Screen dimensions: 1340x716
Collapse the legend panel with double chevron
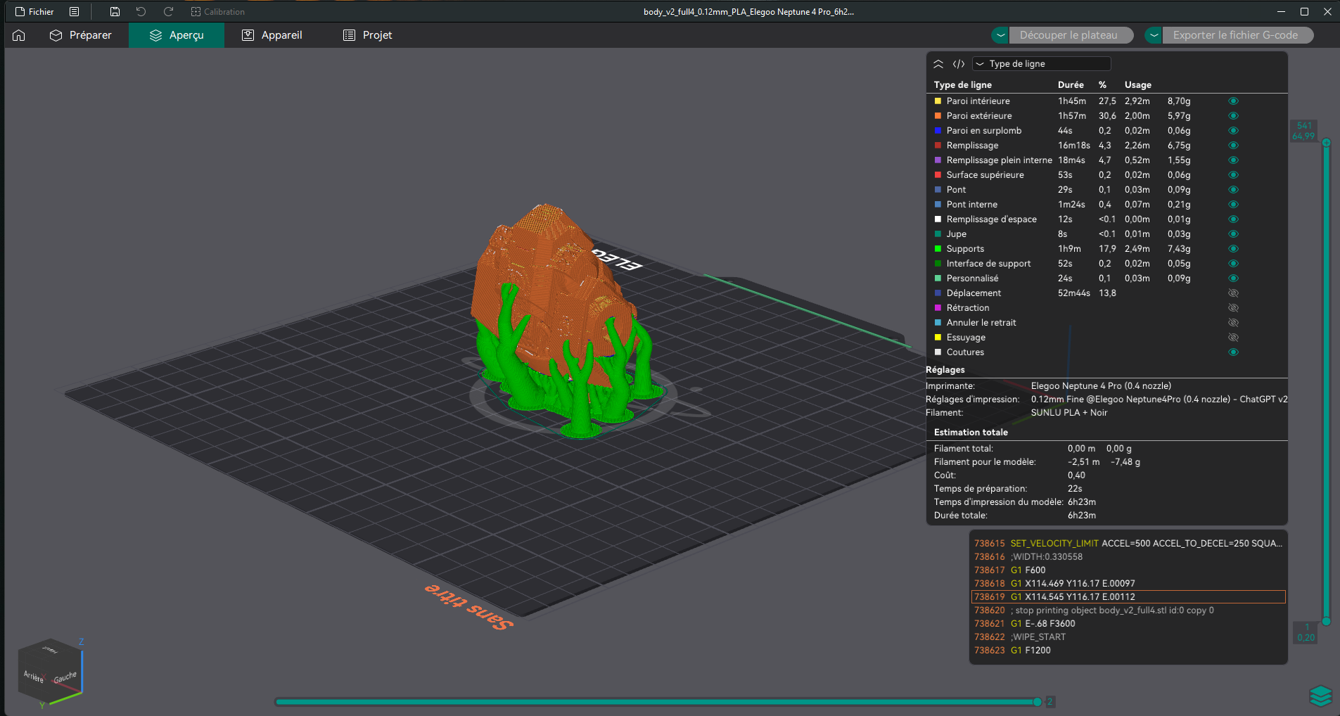tap(938, 64)
